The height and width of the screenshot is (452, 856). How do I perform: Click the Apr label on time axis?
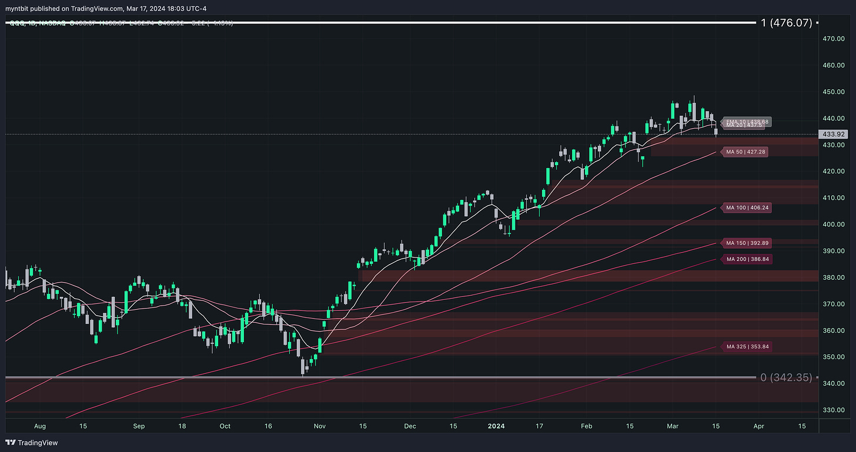[x=758, y=425]
